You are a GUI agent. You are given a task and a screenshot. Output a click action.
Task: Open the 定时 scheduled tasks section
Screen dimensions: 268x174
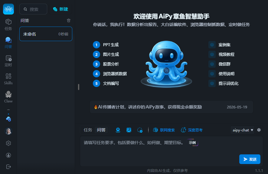(8, 61)
